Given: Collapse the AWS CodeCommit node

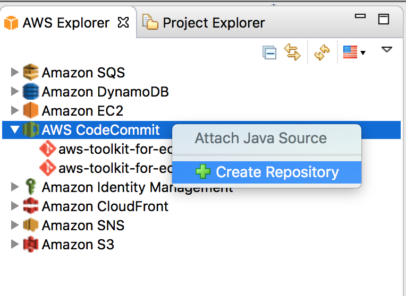Looking at the screenshot, I should pos(15,130).
